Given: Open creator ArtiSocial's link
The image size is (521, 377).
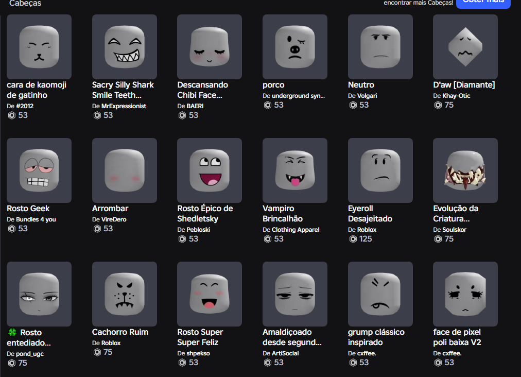Looking at the screenshot, I should click(285, 353).
